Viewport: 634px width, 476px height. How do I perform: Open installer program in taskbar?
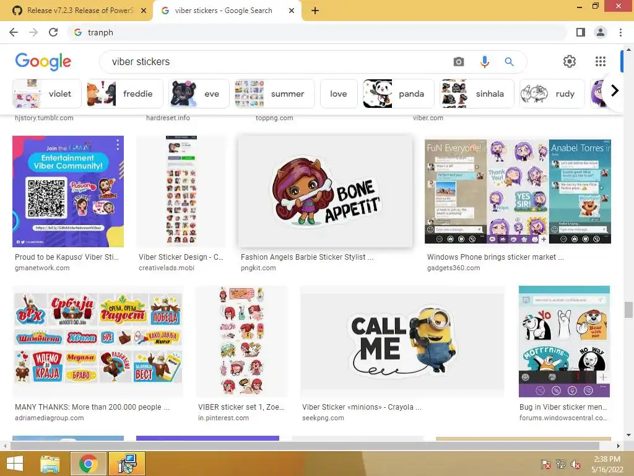(126, 464)
